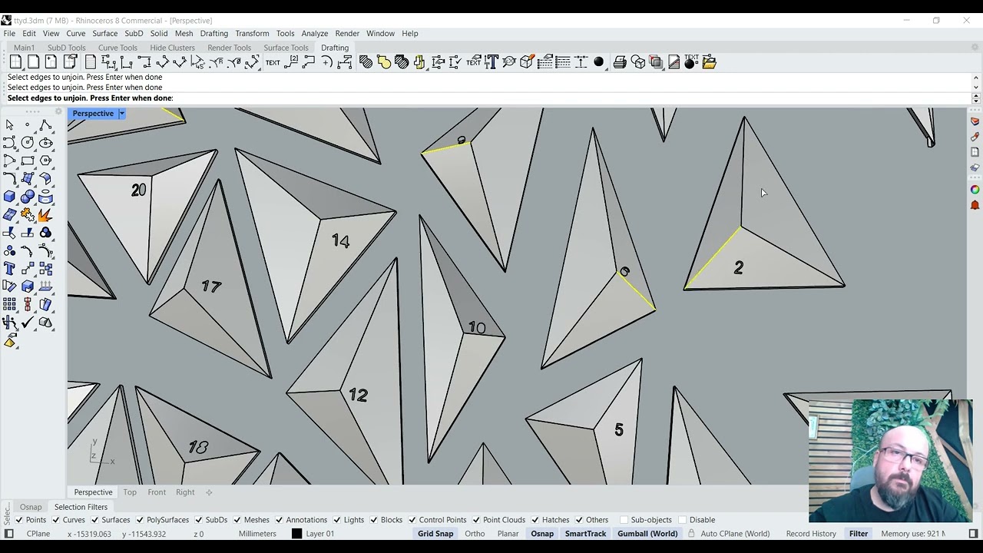Choose the Polyline tool in left toolbar
This screenshot has width=983, height=553.
(45, 124)
